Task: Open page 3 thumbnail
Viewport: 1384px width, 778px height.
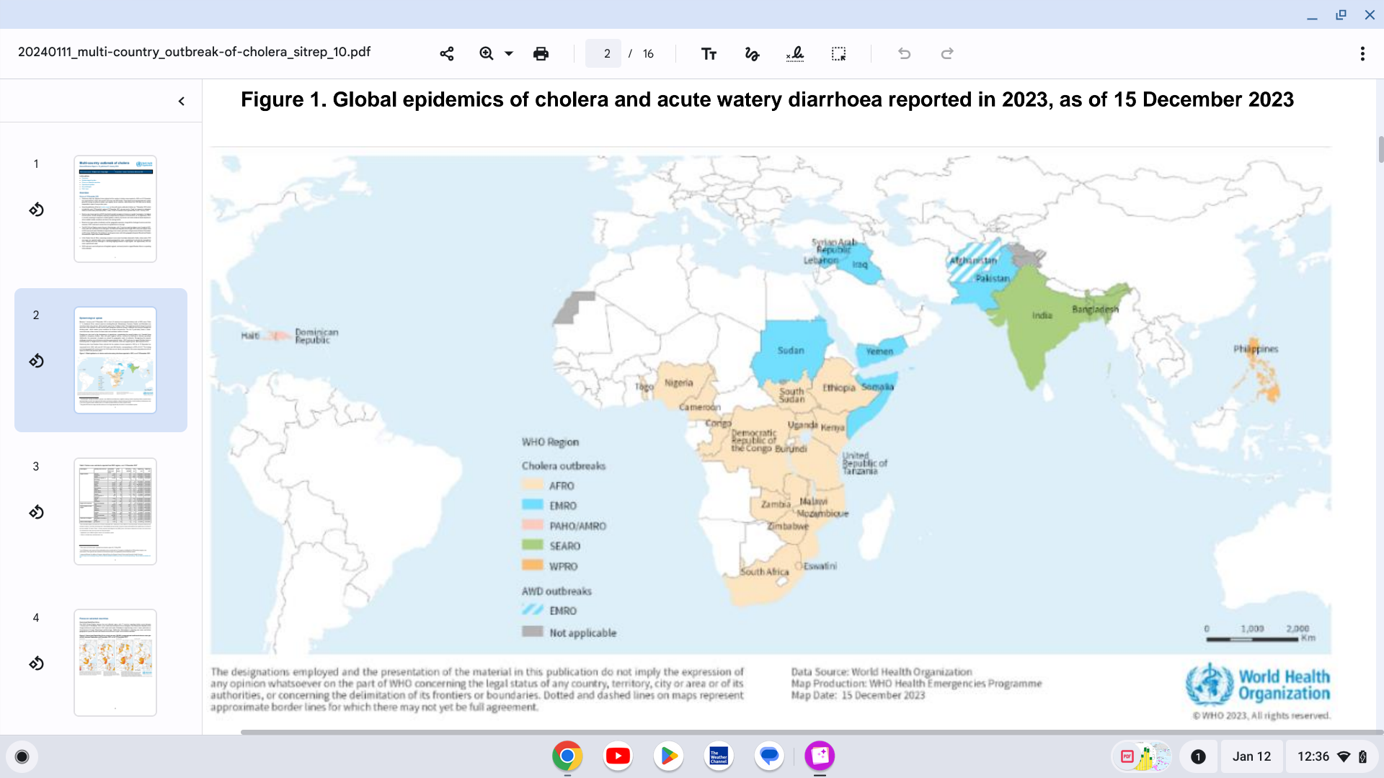Action: [115, 511]
